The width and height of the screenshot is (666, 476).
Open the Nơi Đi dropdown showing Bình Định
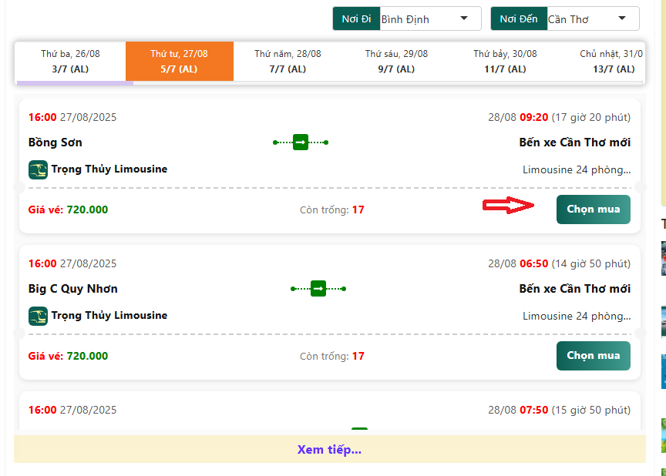click(429, 18)
